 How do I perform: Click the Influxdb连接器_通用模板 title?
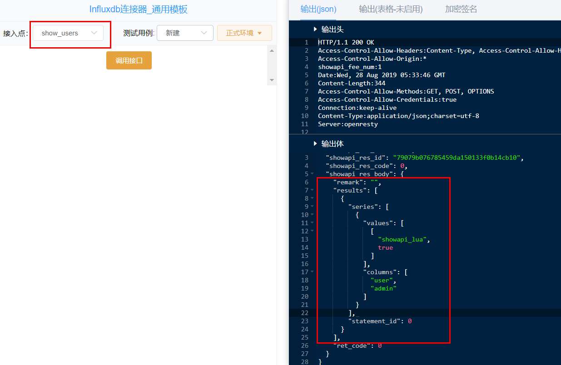(138, 10)
